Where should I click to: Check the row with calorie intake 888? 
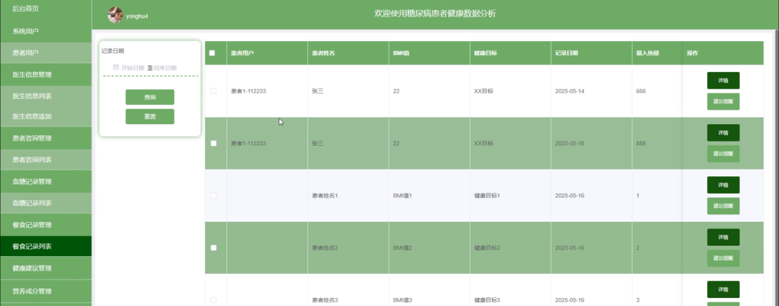click(213, 143)
